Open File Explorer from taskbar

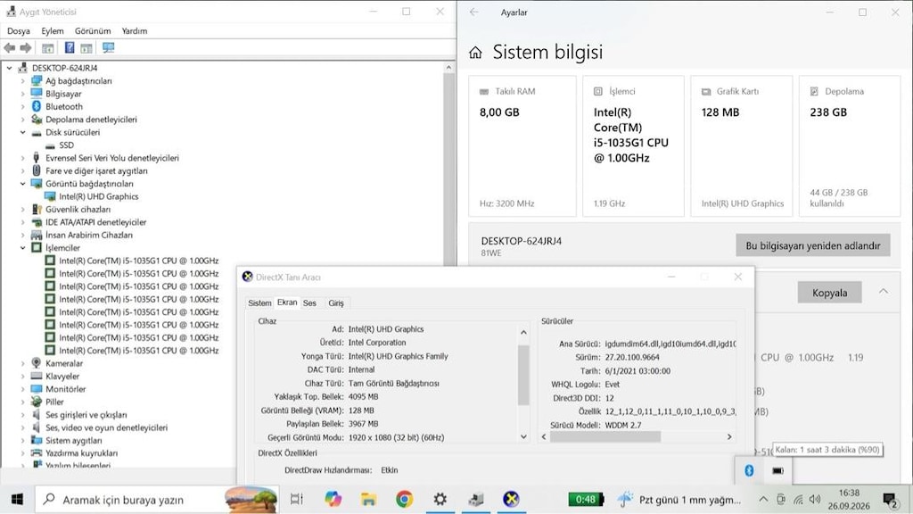(x=368, y=499)
